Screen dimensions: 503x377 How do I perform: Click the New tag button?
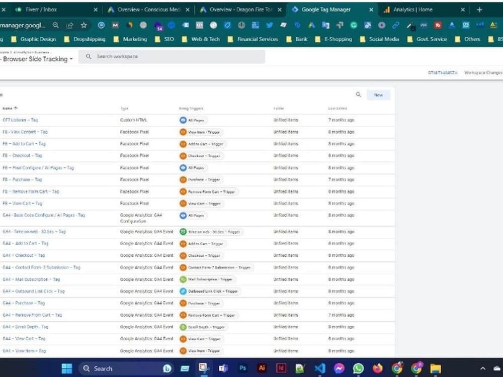(x=378, y=95)
